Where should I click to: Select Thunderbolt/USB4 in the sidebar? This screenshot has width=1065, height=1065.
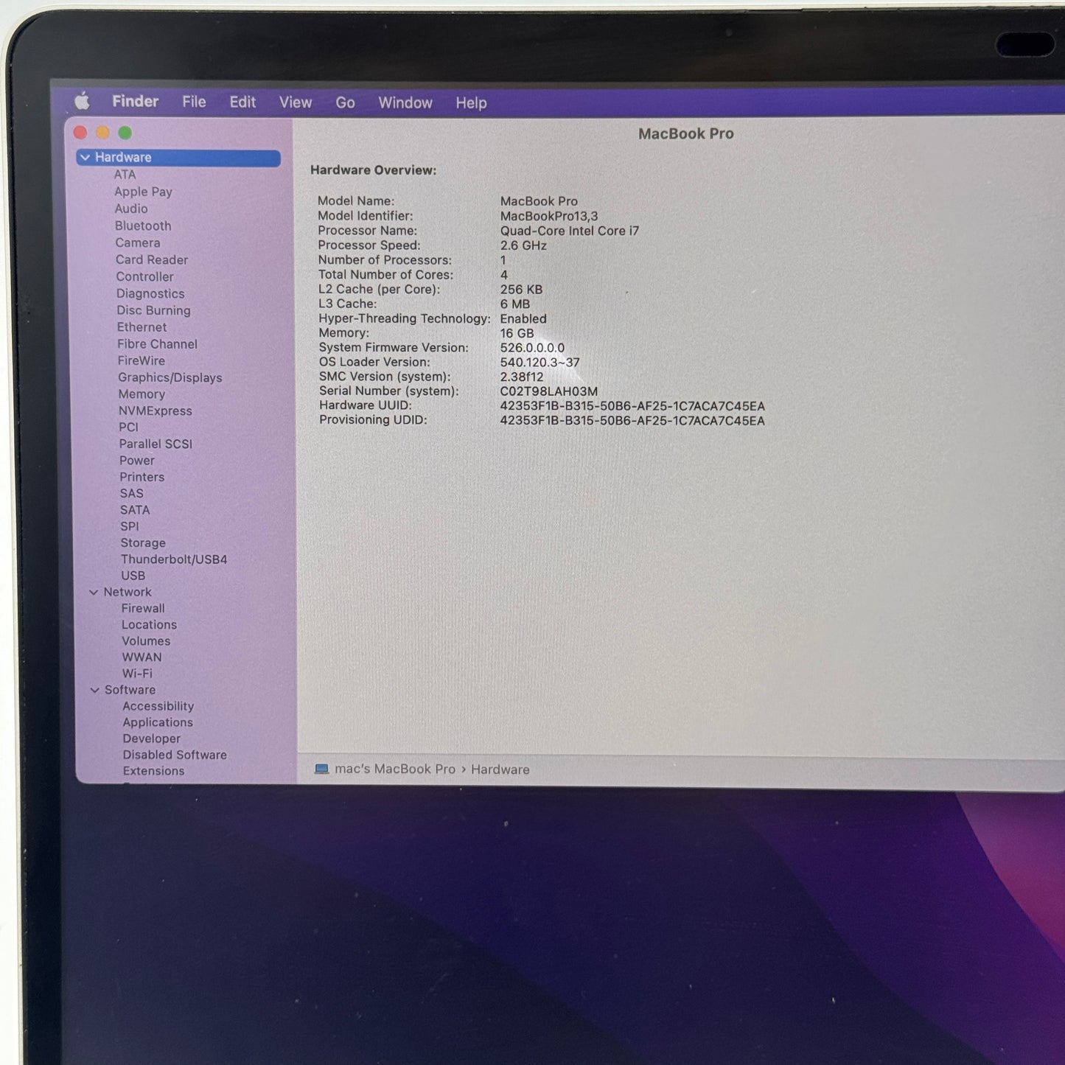click(x=174, y=559)
